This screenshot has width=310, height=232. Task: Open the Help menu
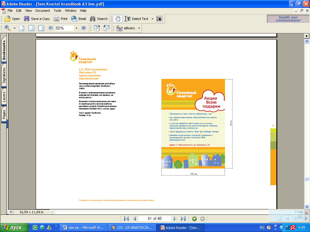tap(83, 11)
